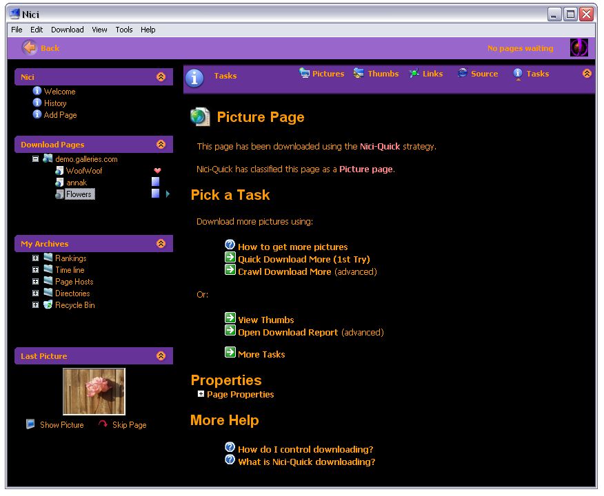Open the File menu
The height and width of the screenshot is (496, 604).
pos(17,30)
